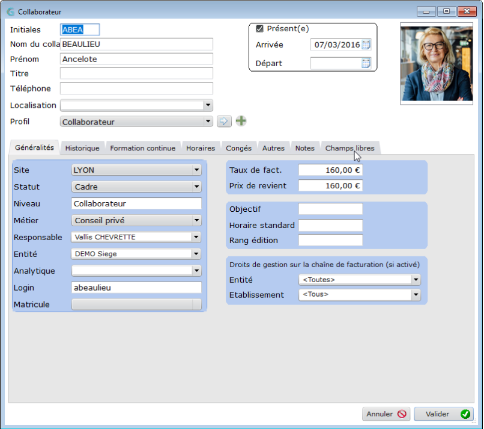
Task: Click the Nom field containing BEAULIEU
Action: [136, 45]
